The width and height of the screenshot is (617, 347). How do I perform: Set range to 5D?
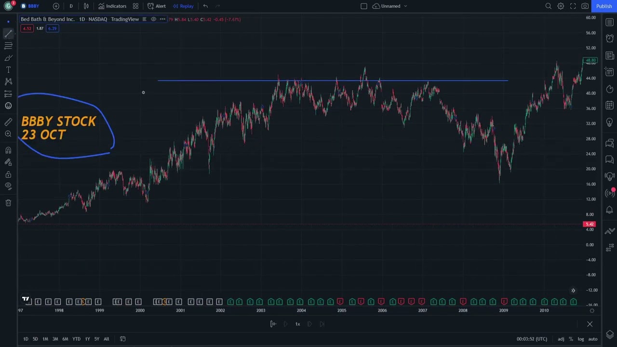[x=35, y=339]
